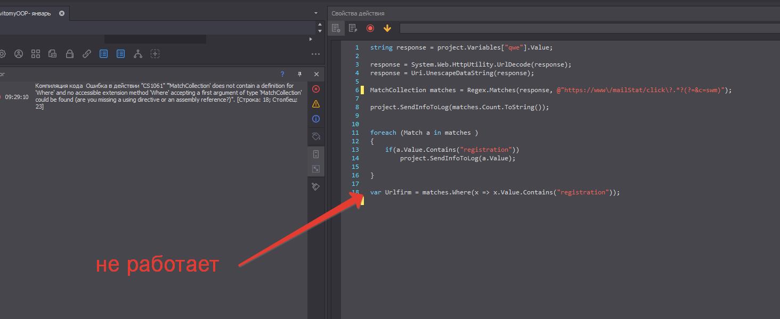Close the vitomyOOP - январь tab
The width and height of the screenshot is (780, 319).
[x=62, y=13]
